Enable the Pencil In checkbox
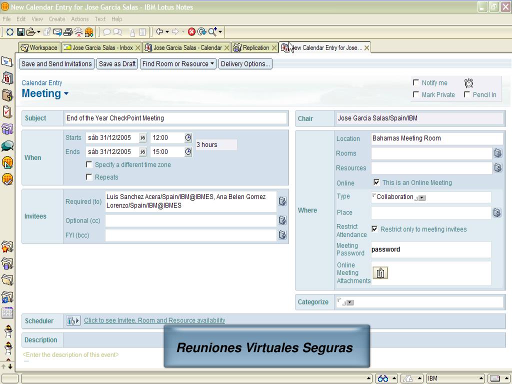 (x=467, y=94)
